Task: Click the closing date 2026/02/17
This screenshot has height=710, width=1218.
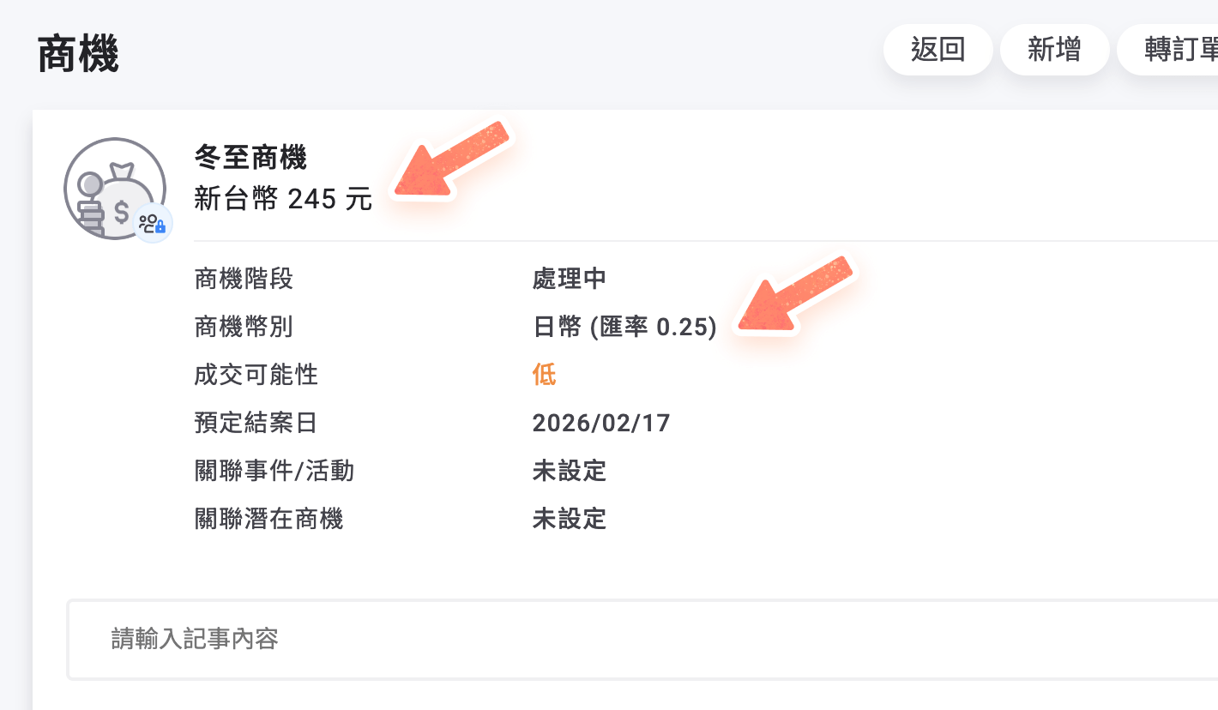Action: coord(601,423)
